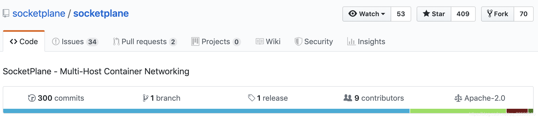View the 409 stargazers count
The image size is (538, 119).
[x=463, y=14]
